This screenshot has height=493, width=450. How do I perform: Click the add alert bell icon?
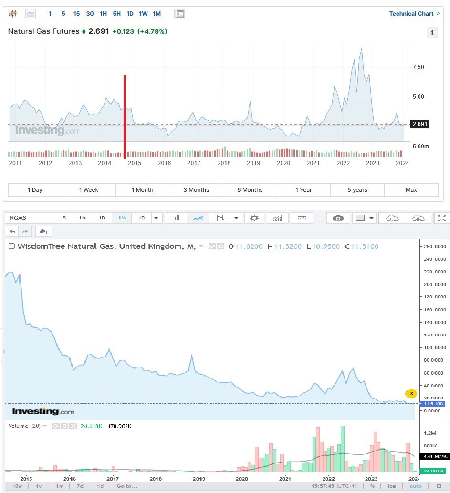coord(43,231)
